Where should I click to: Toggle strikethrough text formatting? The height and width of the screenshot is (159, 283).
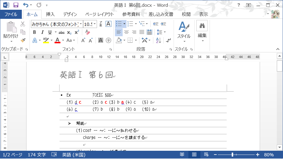pos(62,32)
